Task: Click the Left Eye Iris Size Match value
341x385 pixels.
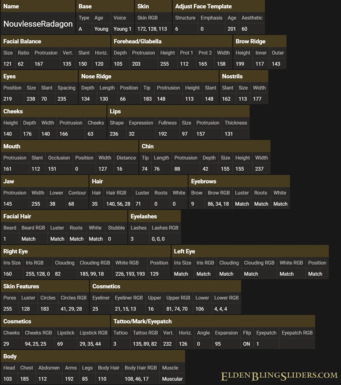Action: (181, 274)
